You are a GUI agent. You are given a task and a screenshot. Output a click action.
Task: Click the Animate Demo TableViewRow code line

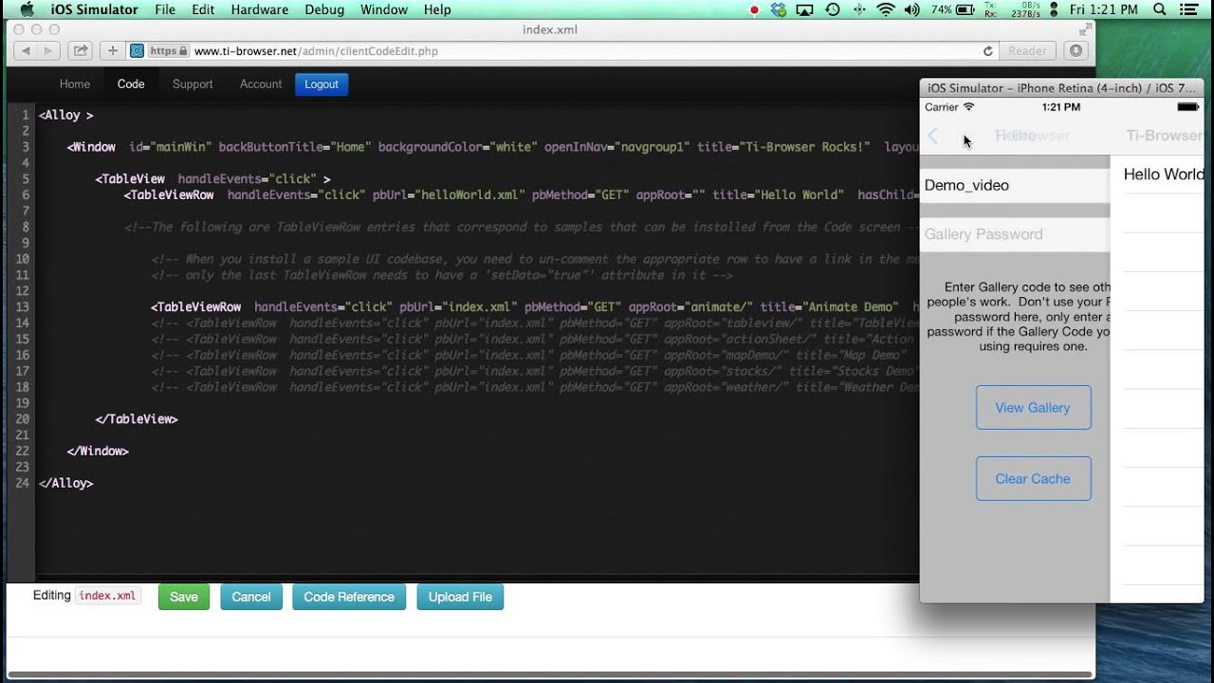[534, 307]
